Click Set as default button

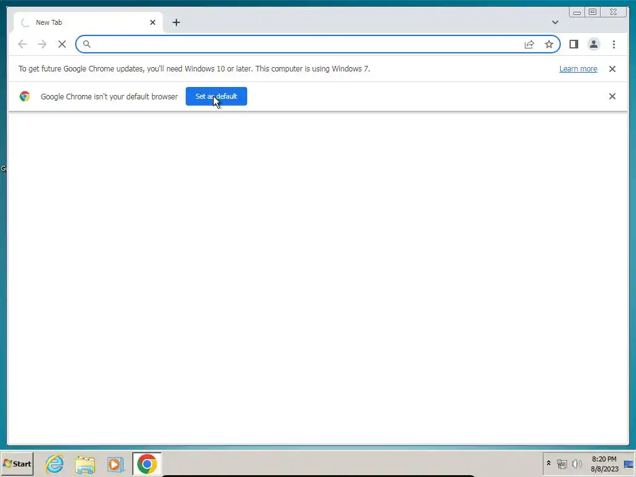216,96
